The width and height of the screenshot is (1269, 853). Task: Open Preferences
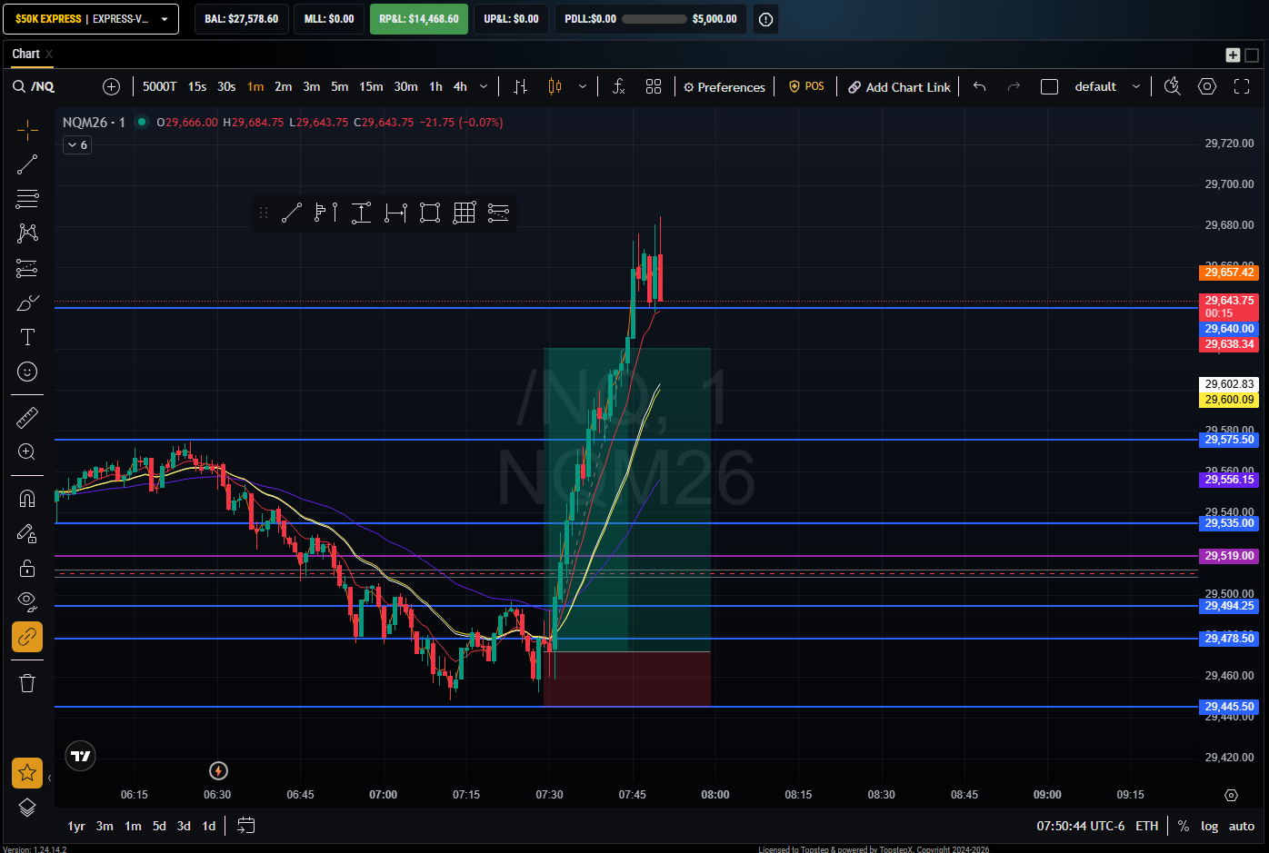(x=724, y=87)
